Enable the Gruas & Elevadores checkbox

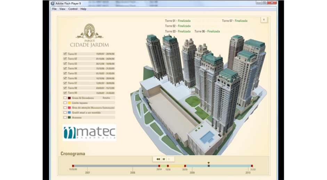tap(65, 98)
